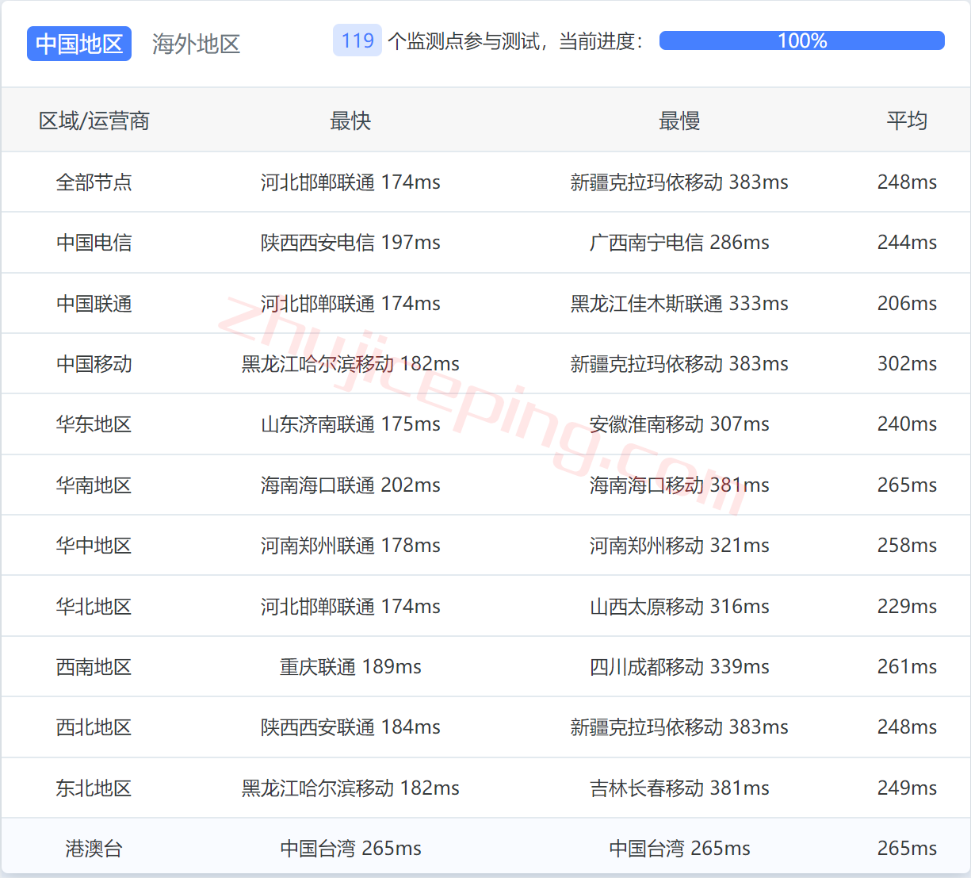Click the 119 monitoring points badge

point(357,40)
